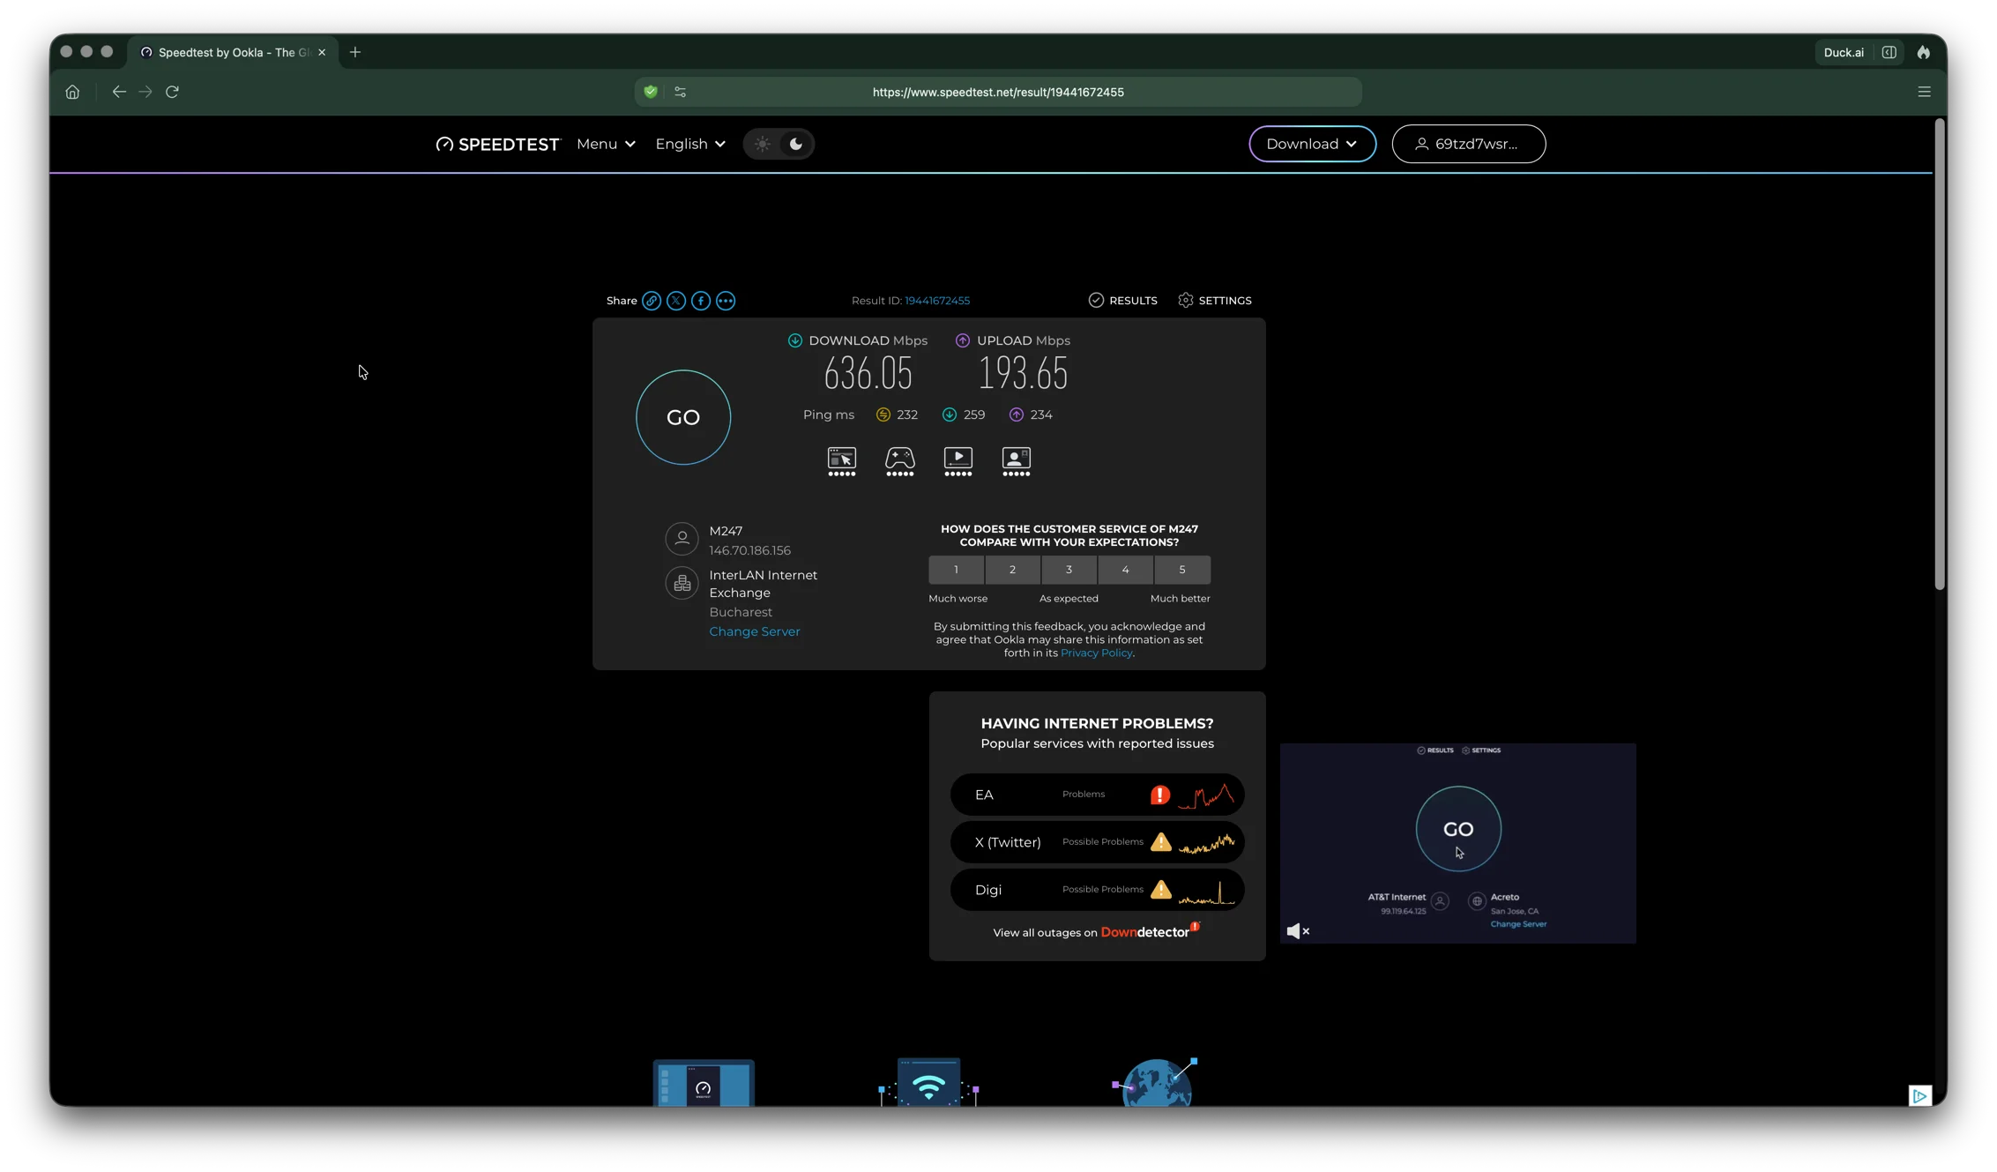Click the Digi warning triangle icon
Image resolution: width=1997 pixels, height=1172 pixels.
tap(1160, 890)
